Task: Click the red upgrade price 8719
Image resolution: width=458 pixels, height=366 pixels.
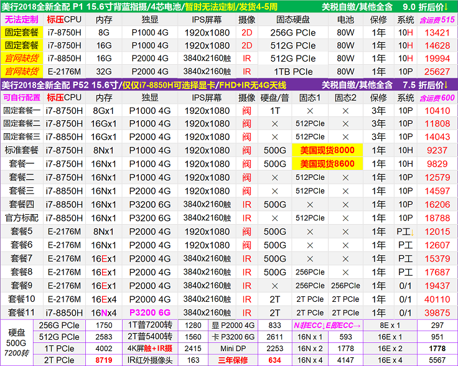Action: 104,360
